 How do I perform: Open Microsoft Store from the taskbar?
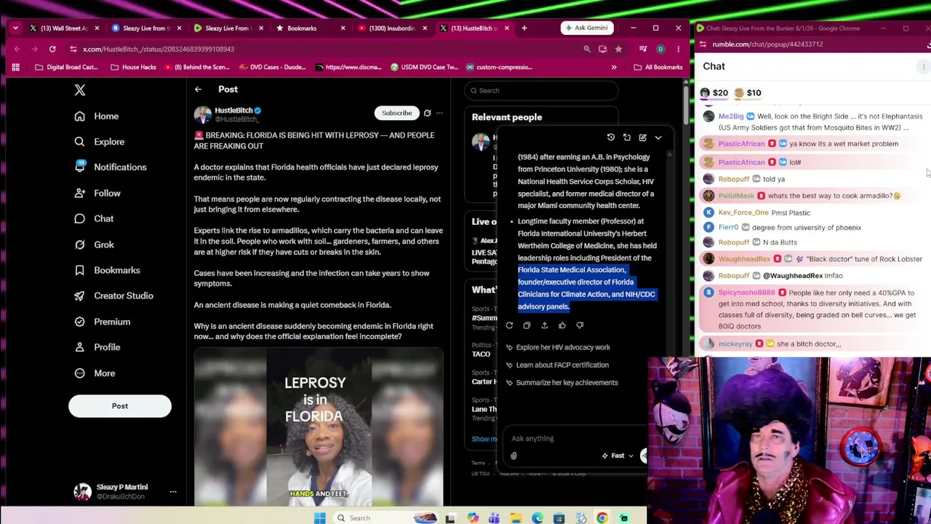pyautogui.click(x=559, y=518)
